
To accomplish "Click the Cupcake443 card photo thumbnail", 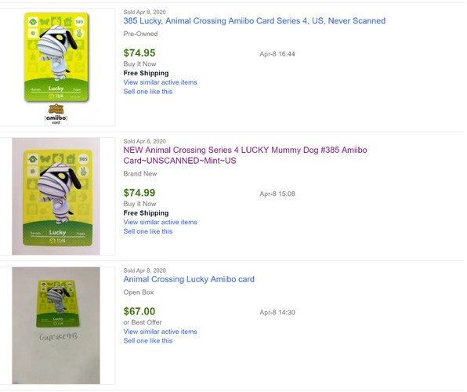I will pos(56,325).
